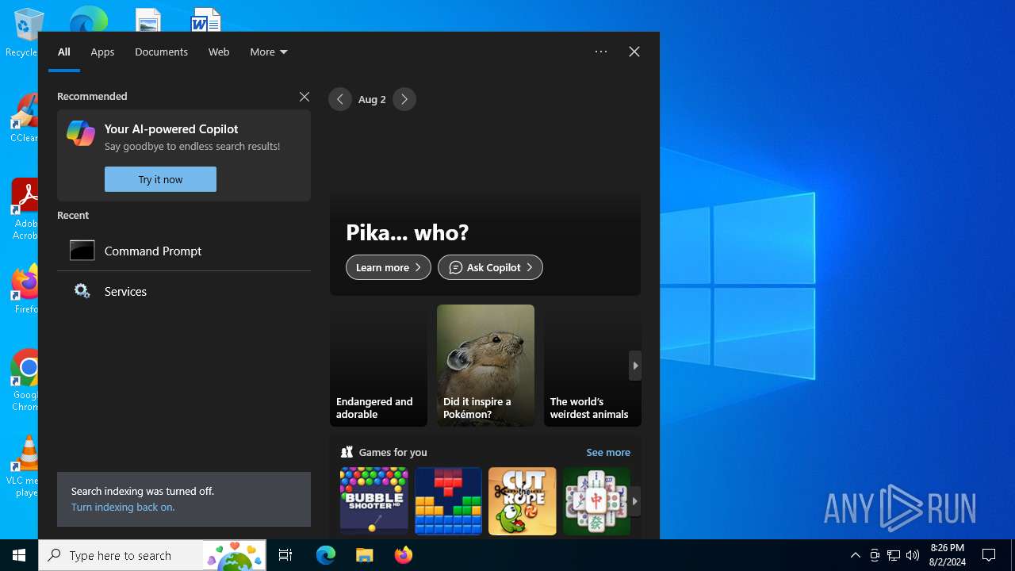Image resolution: width=1015 pixels, height=571 pixels.
Task: Go to next day in highlights
Action: (x=404, y=99)
